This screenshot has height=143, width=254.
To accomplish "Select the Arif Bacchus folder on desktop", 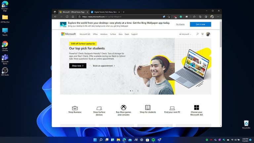I will point(5,19).
